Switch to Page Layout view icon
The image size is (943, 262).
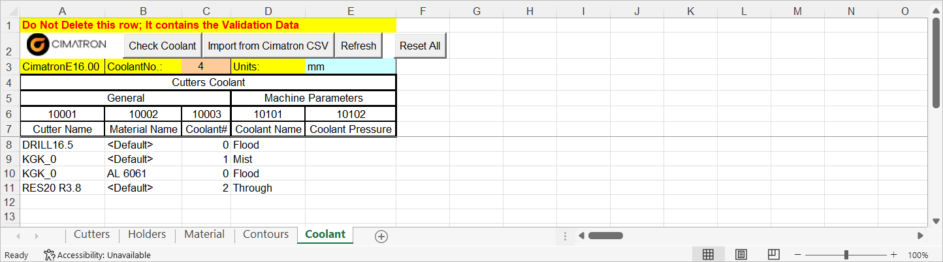click(x=741, y=255)
